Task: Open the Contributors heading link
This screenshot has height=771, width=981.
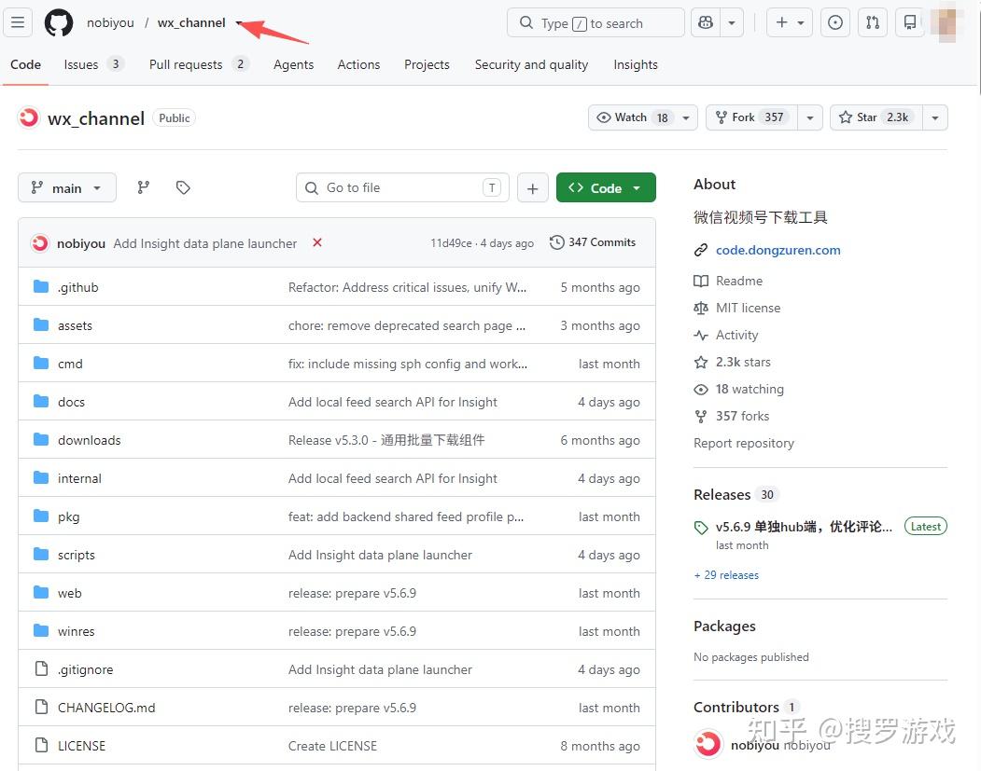Action: point(746,707)
